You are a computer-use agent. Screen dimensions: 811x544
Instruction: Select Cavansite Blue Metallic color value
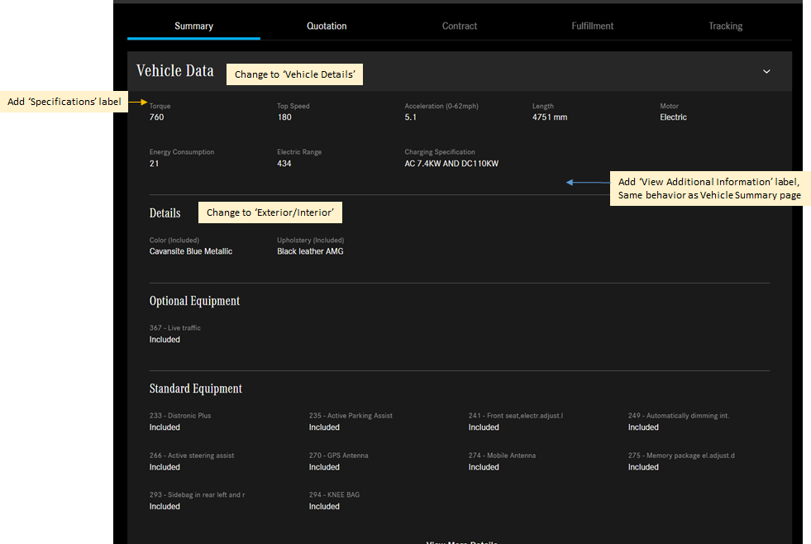[x=191, y=251]
